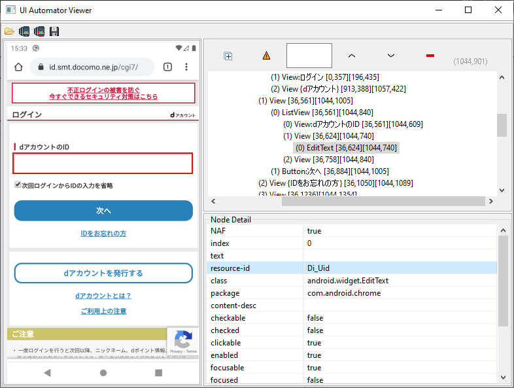514x388 pixels.
Task: Go to the previous search result (up chevron)
Action: coord(352,56)
